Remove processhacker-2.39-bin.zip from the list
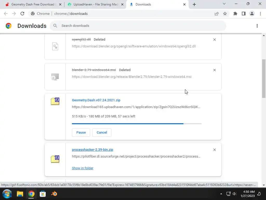This screenshot has height=200, width=266. [x=214, y=150]
